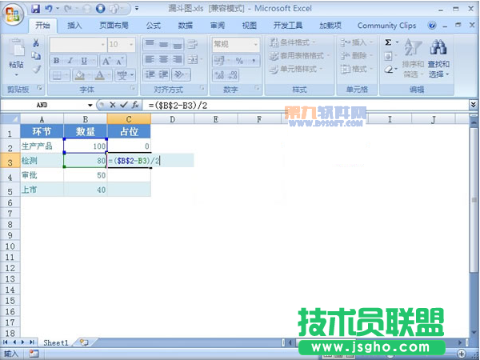Align text to the right

[x=178, y=59]
